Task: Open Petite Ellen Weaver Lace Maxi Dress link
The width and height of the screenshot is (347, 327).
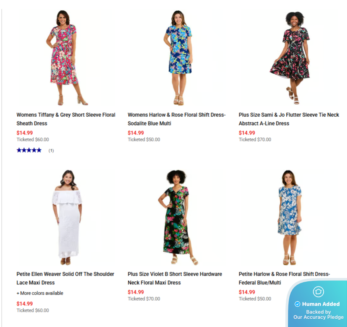Action: [x=65, y=278]
